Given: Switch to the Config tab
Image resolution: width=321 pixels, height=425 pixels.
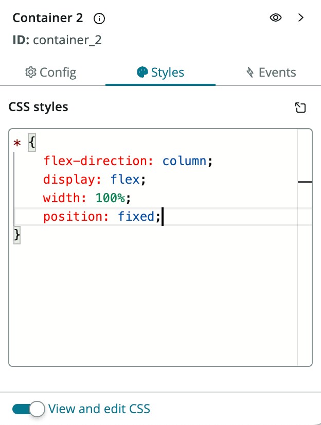Looking at the screenshot, I should pyautogui.click(x=51, y=72).
